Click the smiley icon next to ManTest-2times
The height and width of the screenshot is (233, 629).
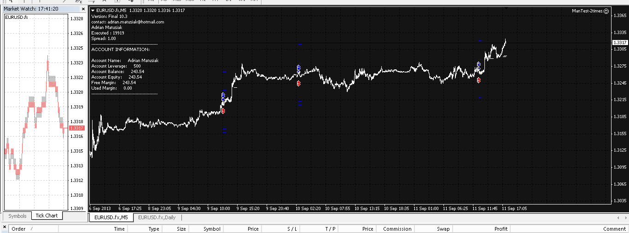606,11
